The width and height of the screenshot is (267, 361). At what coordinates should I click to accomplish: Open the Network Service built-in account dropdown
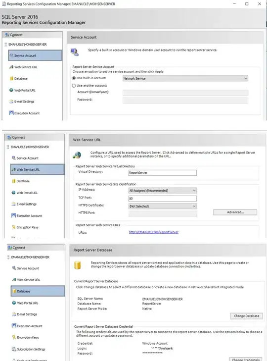pyautogui.click(x=185, y=79)
